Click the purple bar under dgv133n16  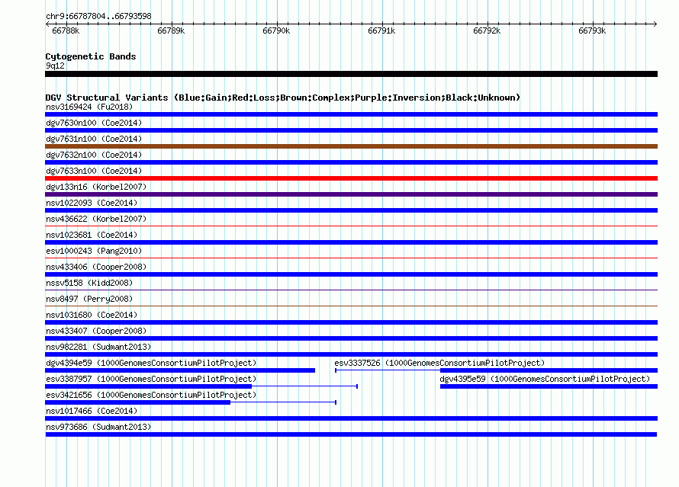coord(351,194)
